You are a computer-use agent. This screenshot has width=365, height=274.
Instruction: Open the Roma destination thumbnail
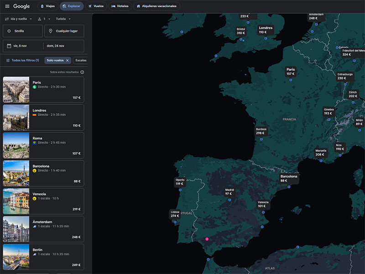pyautogui.click(x=16, y=145)
